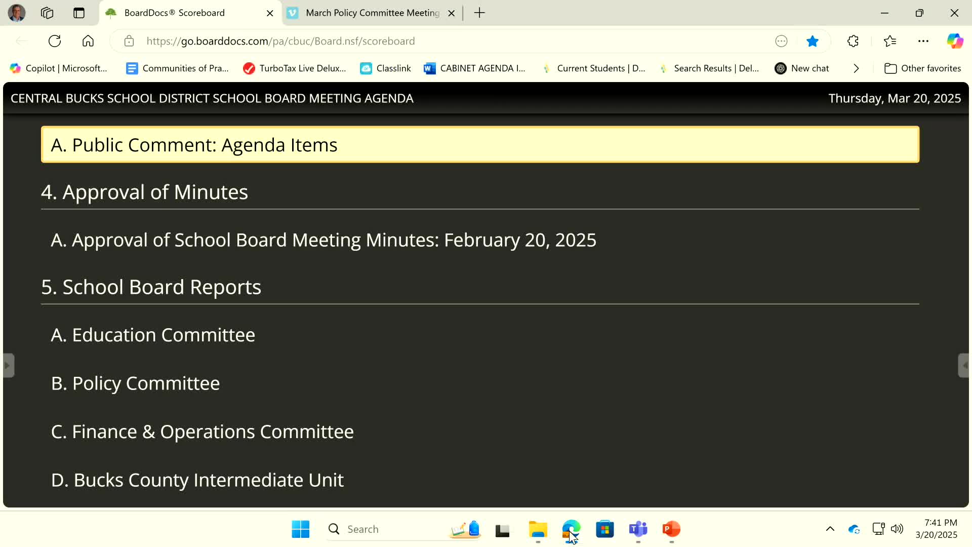The width and height of the screenshot is (972, 547).
Task: Open the B. Policy Committee item
Action: pos(135,383)
